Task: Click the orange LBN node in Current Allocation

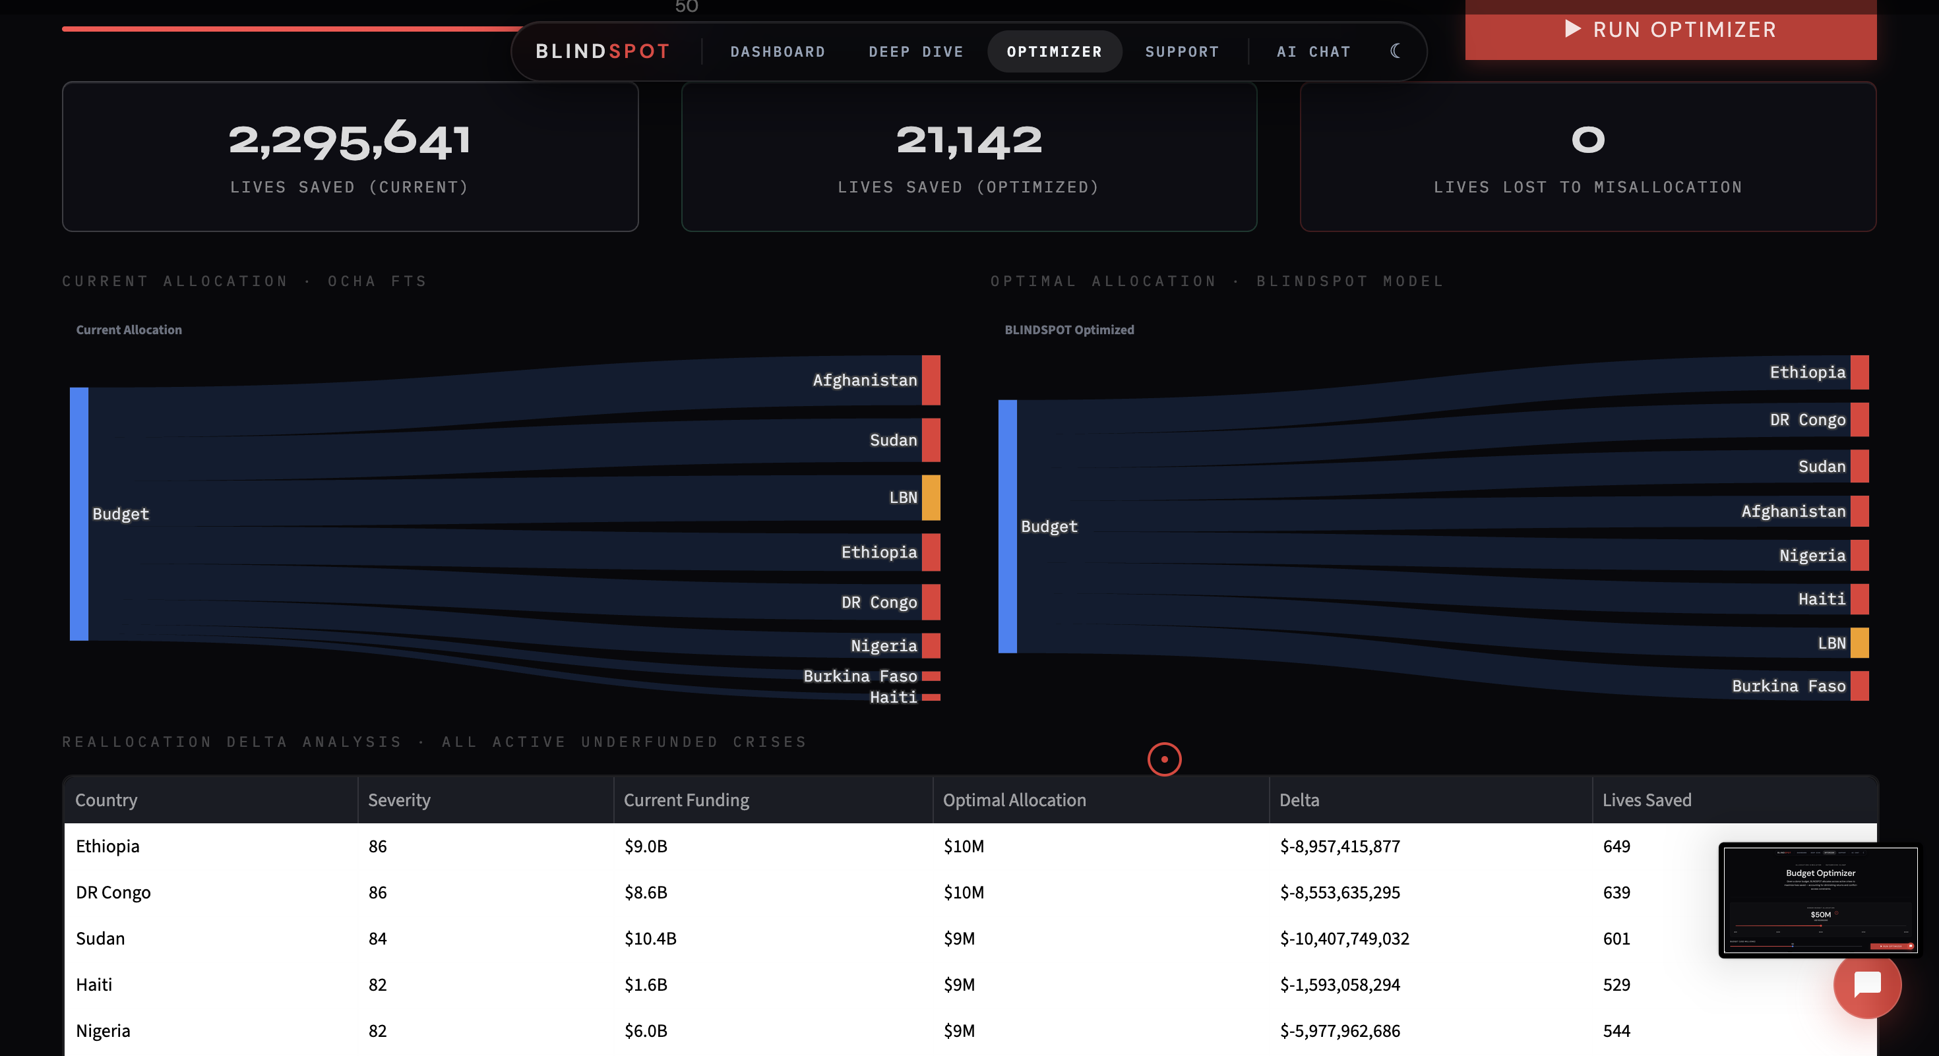Action: [931, 497]
